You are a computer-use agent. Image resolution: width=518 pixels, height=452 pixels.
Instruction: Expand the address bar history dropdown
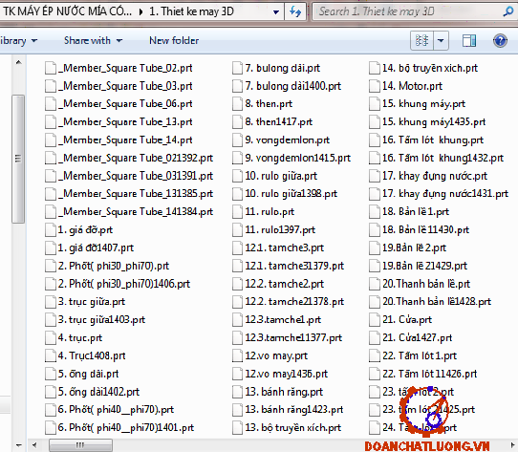tap(276, 12)
